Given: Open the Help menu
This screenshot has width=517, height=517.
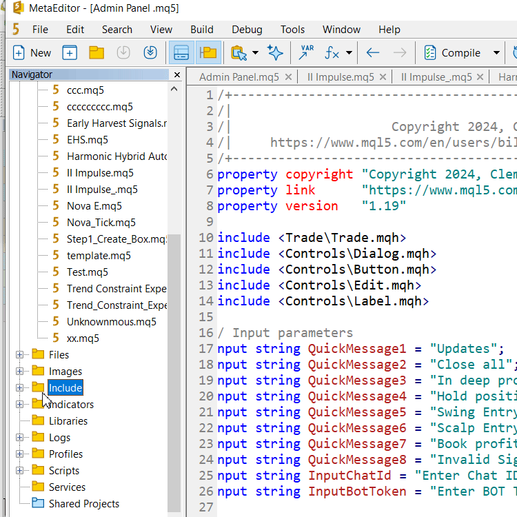Looking at the screenshot, I should (x=389, y=30).
